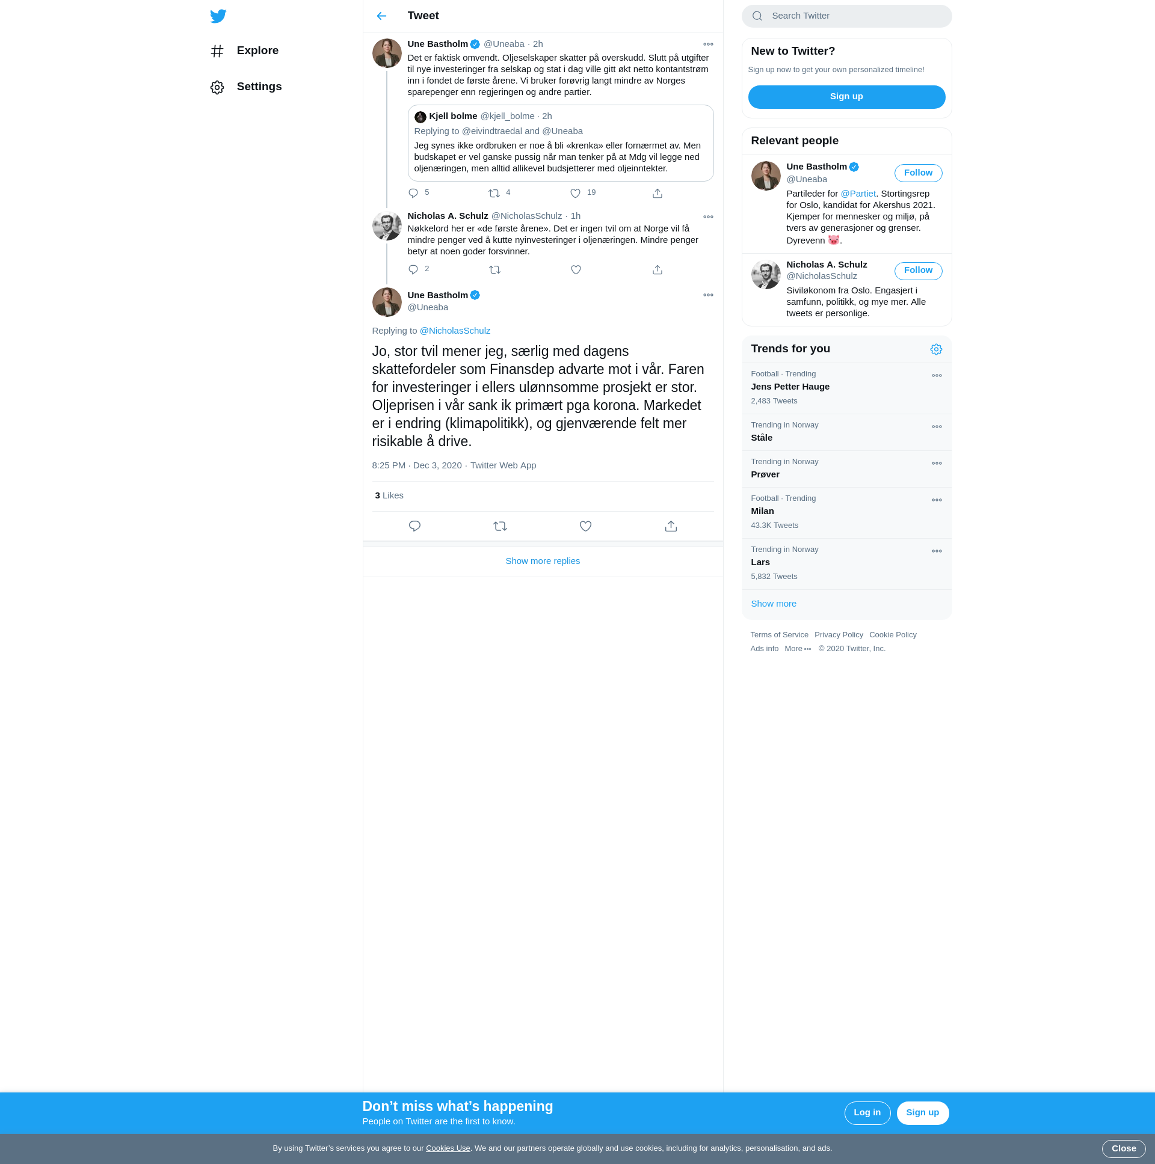Focus the Search Twitter field
The height and width of the screenshot is (1164, 1155).
[x=846, y=16]
